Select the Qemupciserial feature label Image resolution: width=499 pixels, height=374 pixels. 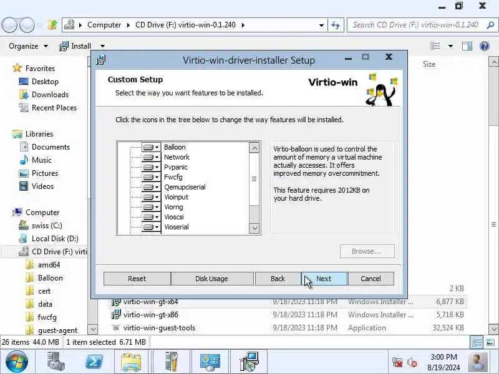(x=185, y=187)
